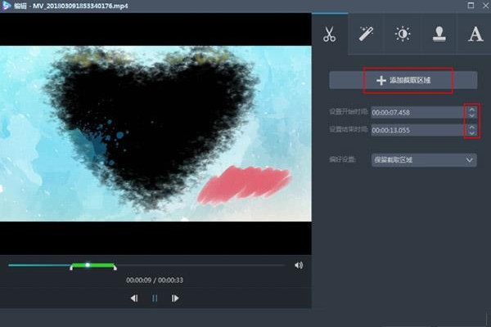491x327 pixels.
Task: Open the brightness adjustment tab
Action: (403, 34)
